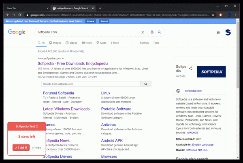Expand the More search options

coord(115,43)
